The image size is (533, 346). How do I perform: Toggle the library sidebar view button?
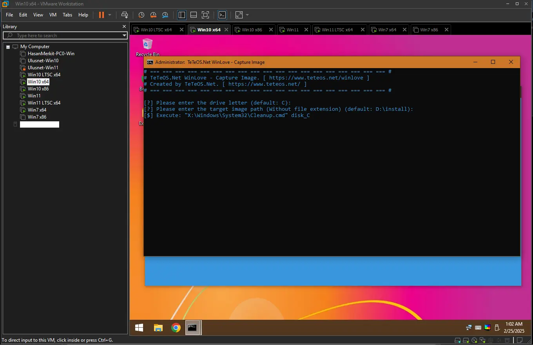pos(182,15)
